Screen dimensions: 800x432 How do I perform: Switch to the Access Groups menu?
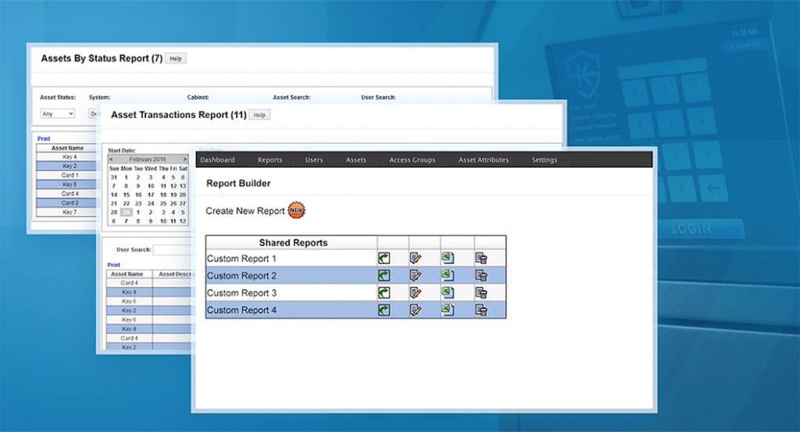(x=412, y=160)
